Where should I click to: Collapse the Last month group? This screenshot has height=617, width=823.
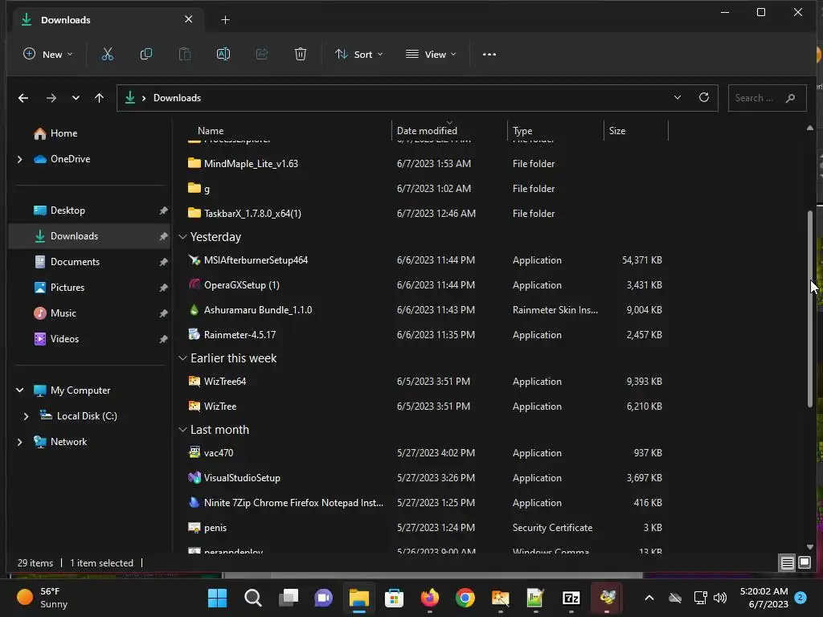pos(182,430)
